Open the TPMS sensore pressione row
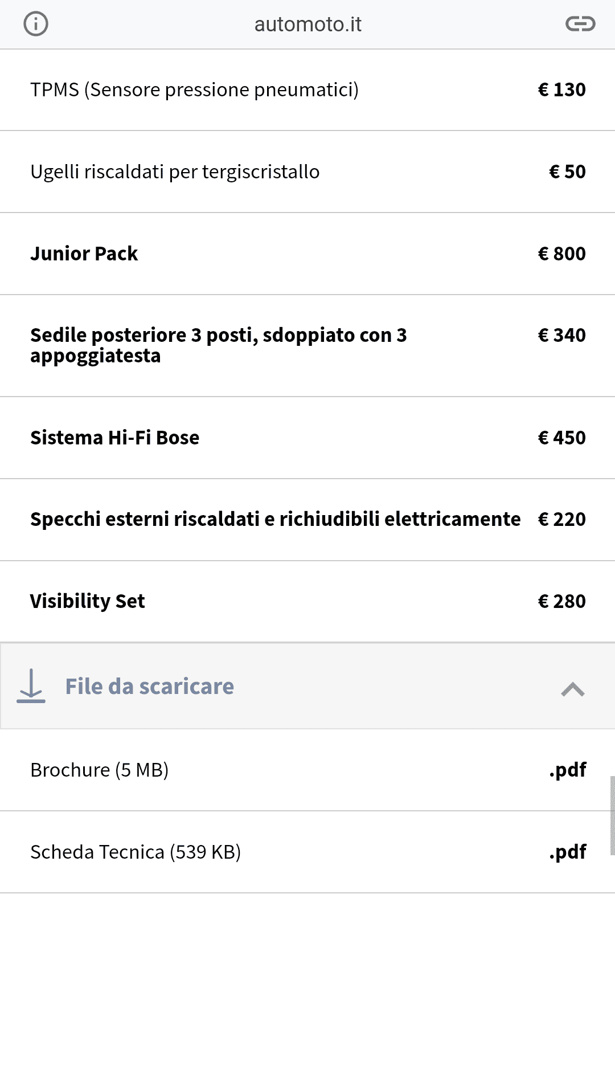 tap(307, 89)
